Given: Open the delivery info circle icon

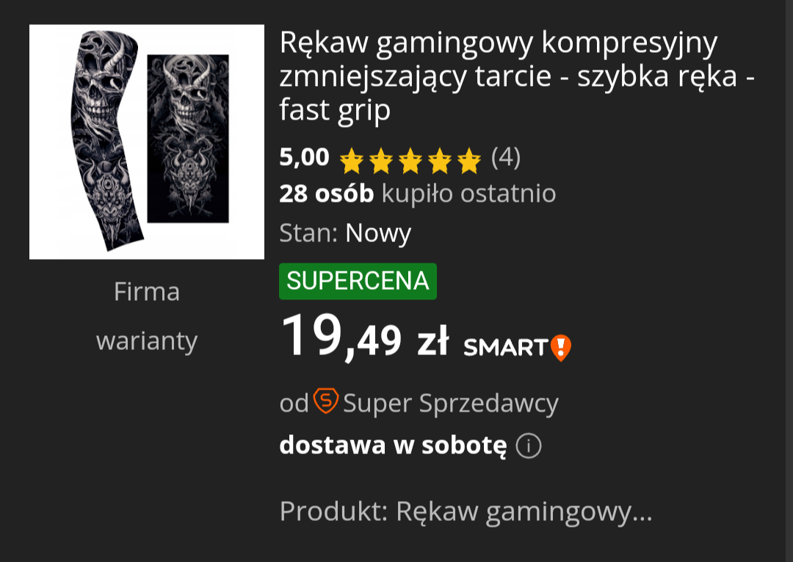Looking at the screenshot, I should pyautogui.click(x=529, y=446).
